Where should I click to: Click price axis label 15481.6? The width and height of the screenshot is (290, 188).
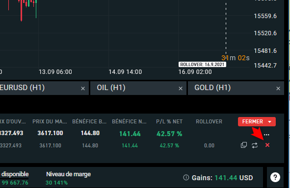pyautogui.click(x=265, y=51)
